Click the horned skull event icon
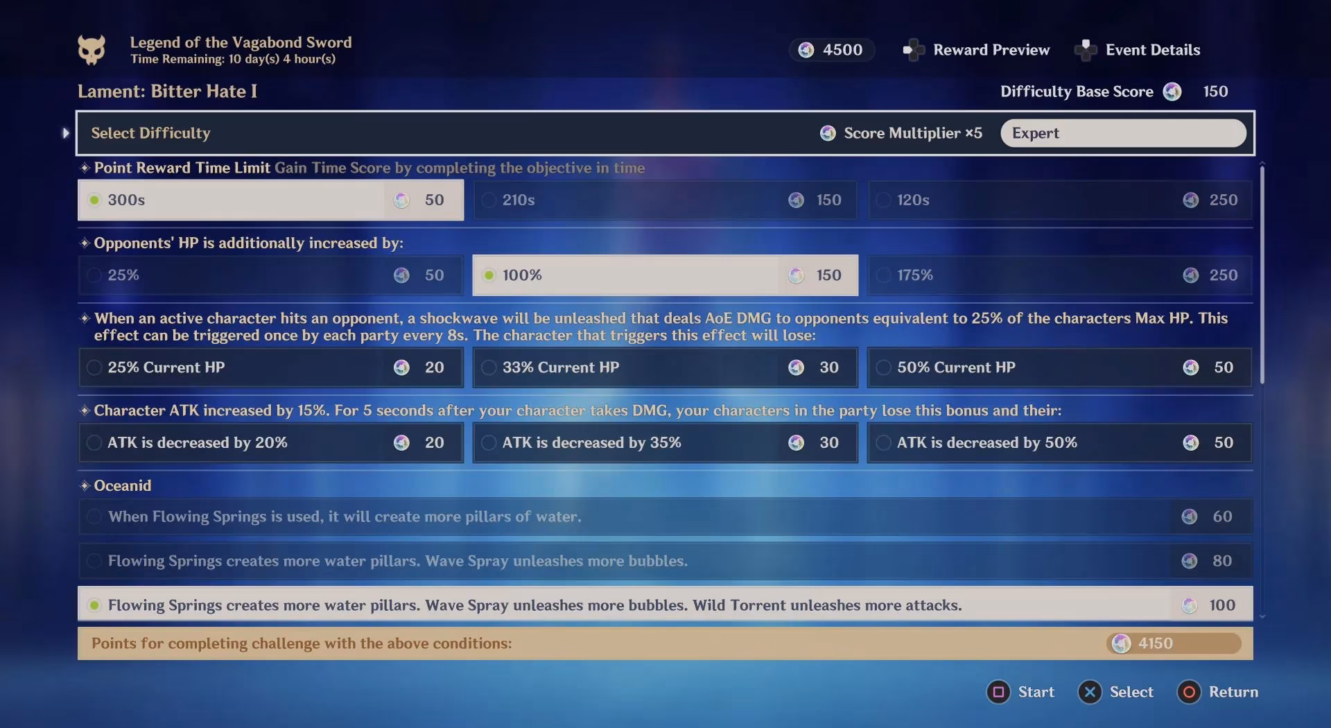The image size is (1331, 728). (92, 50)
